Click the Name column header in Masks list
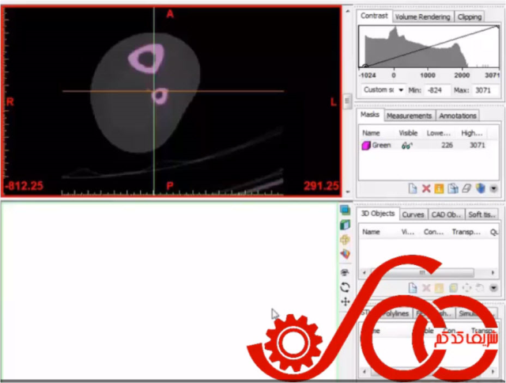This screenshot has height=383, width=506. pyautogui.click(x=371, y=133)
